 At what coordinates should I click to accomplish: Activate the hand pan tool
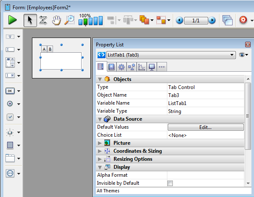coord(57,20)
